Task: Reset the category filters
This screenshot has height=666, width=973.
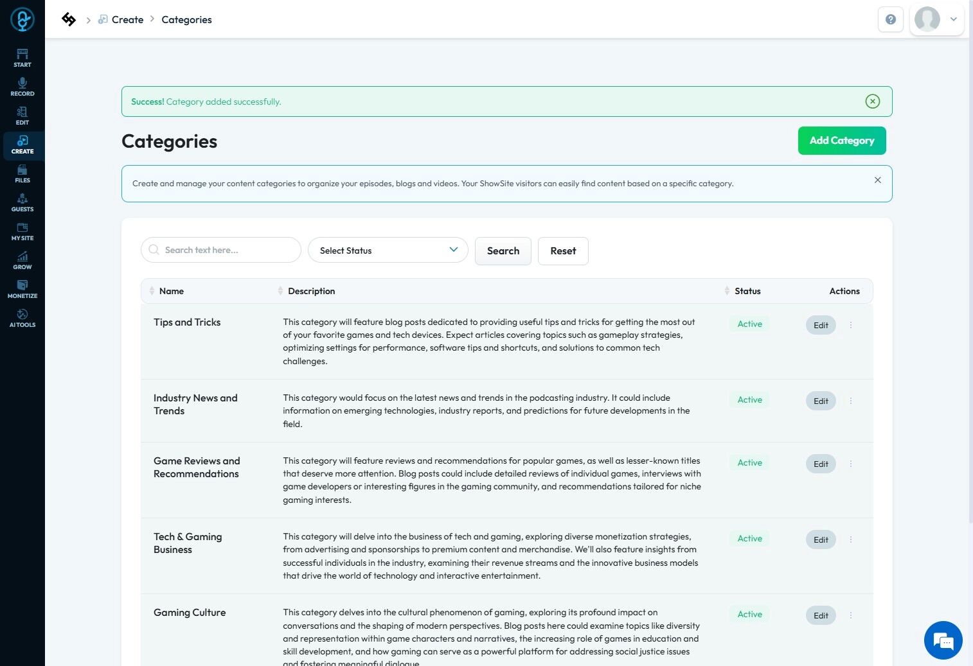Action: point(563,251)
